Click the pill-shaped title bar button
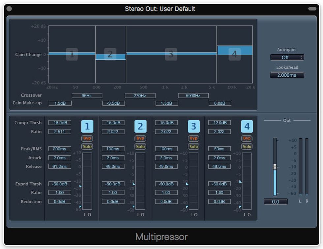This screenshot has width=323, height=249. click(x=312, y=9)
